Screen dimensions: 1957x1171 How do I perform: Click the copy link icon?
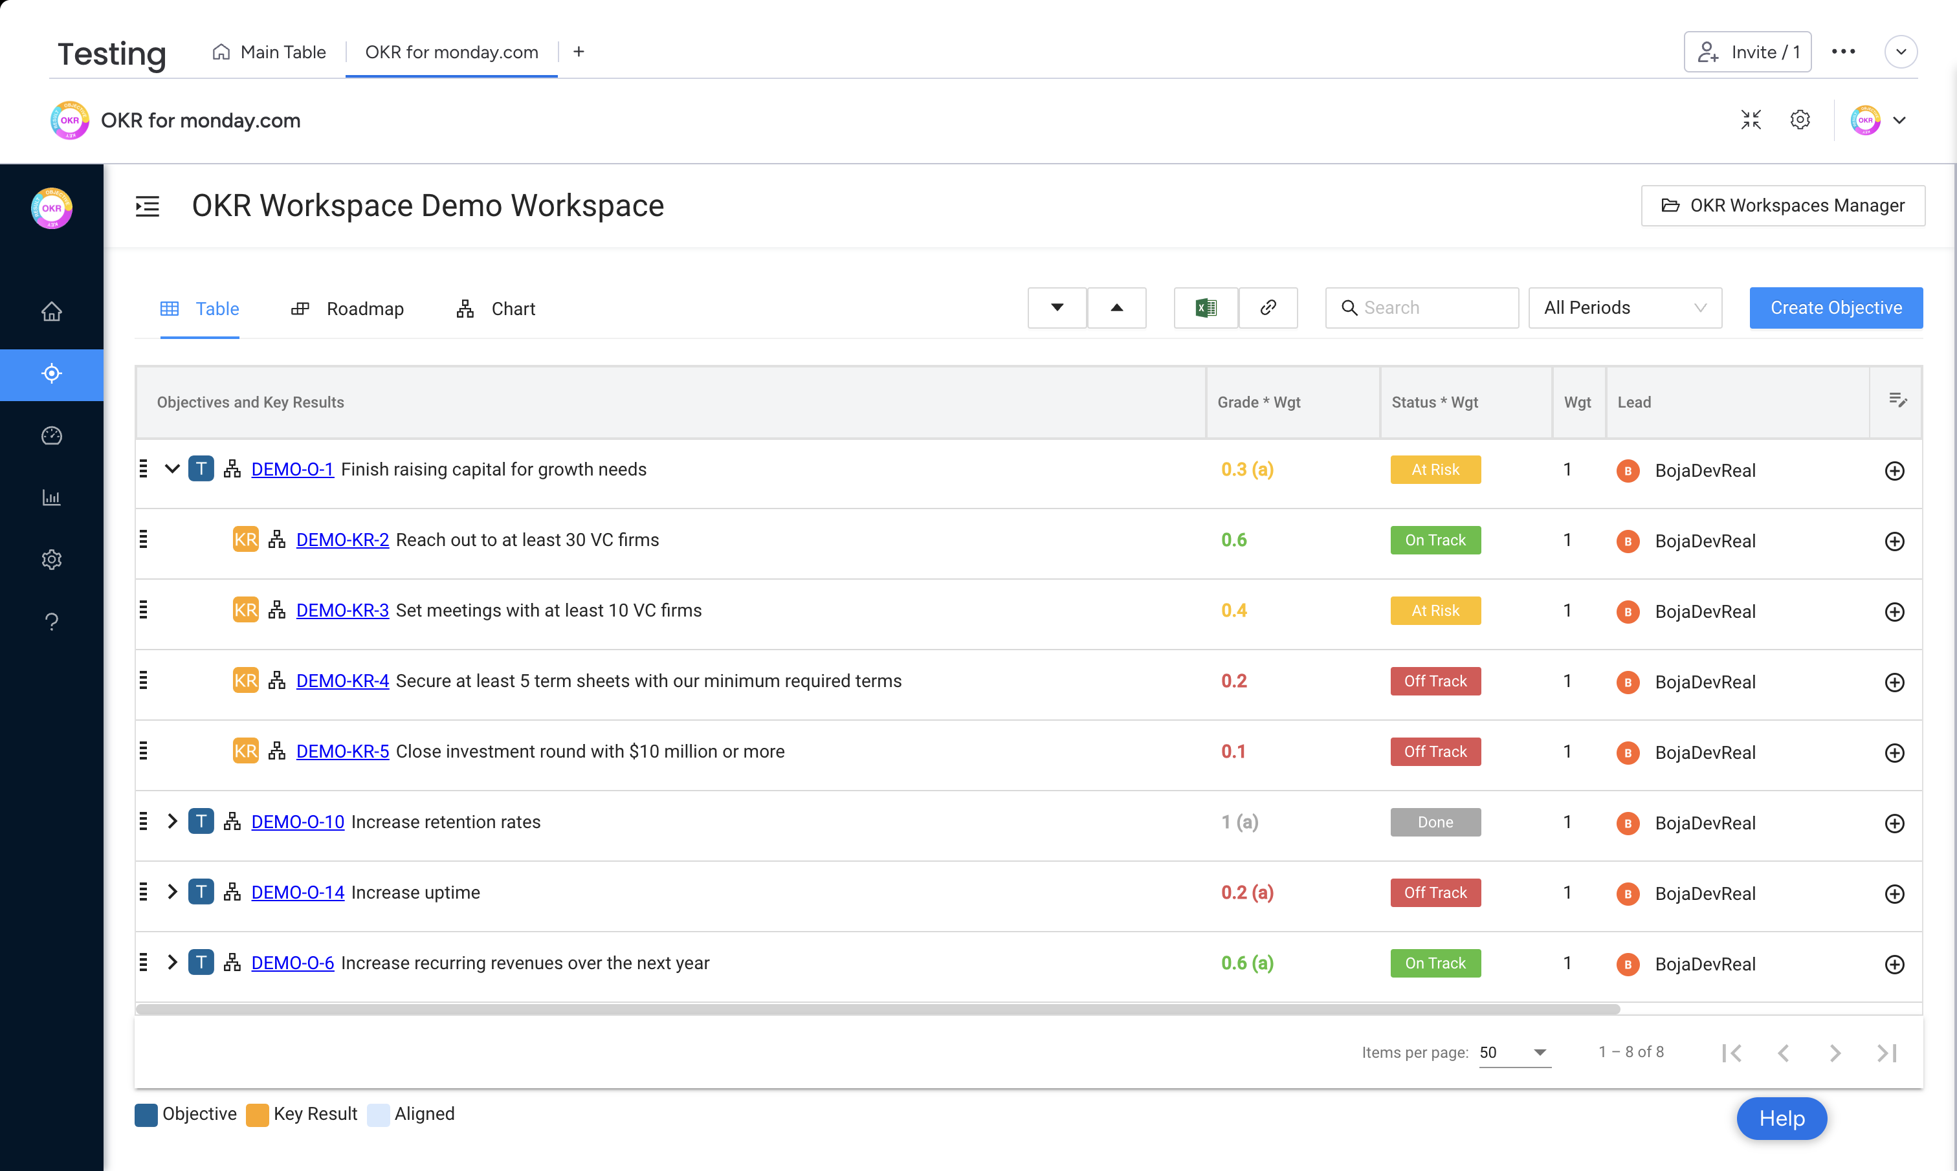click(x=1268, y=308)
